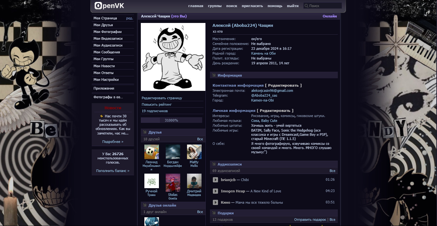
Task: Click the Новости heading in sidebar box
Action: 113,108
